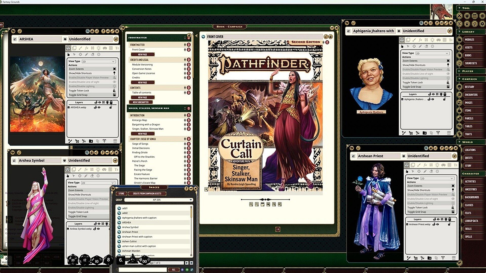The height and width of the screenshot is (273, 486).
Task: Click Create From Campaign Assets button
Action: [x=147, y=193]
